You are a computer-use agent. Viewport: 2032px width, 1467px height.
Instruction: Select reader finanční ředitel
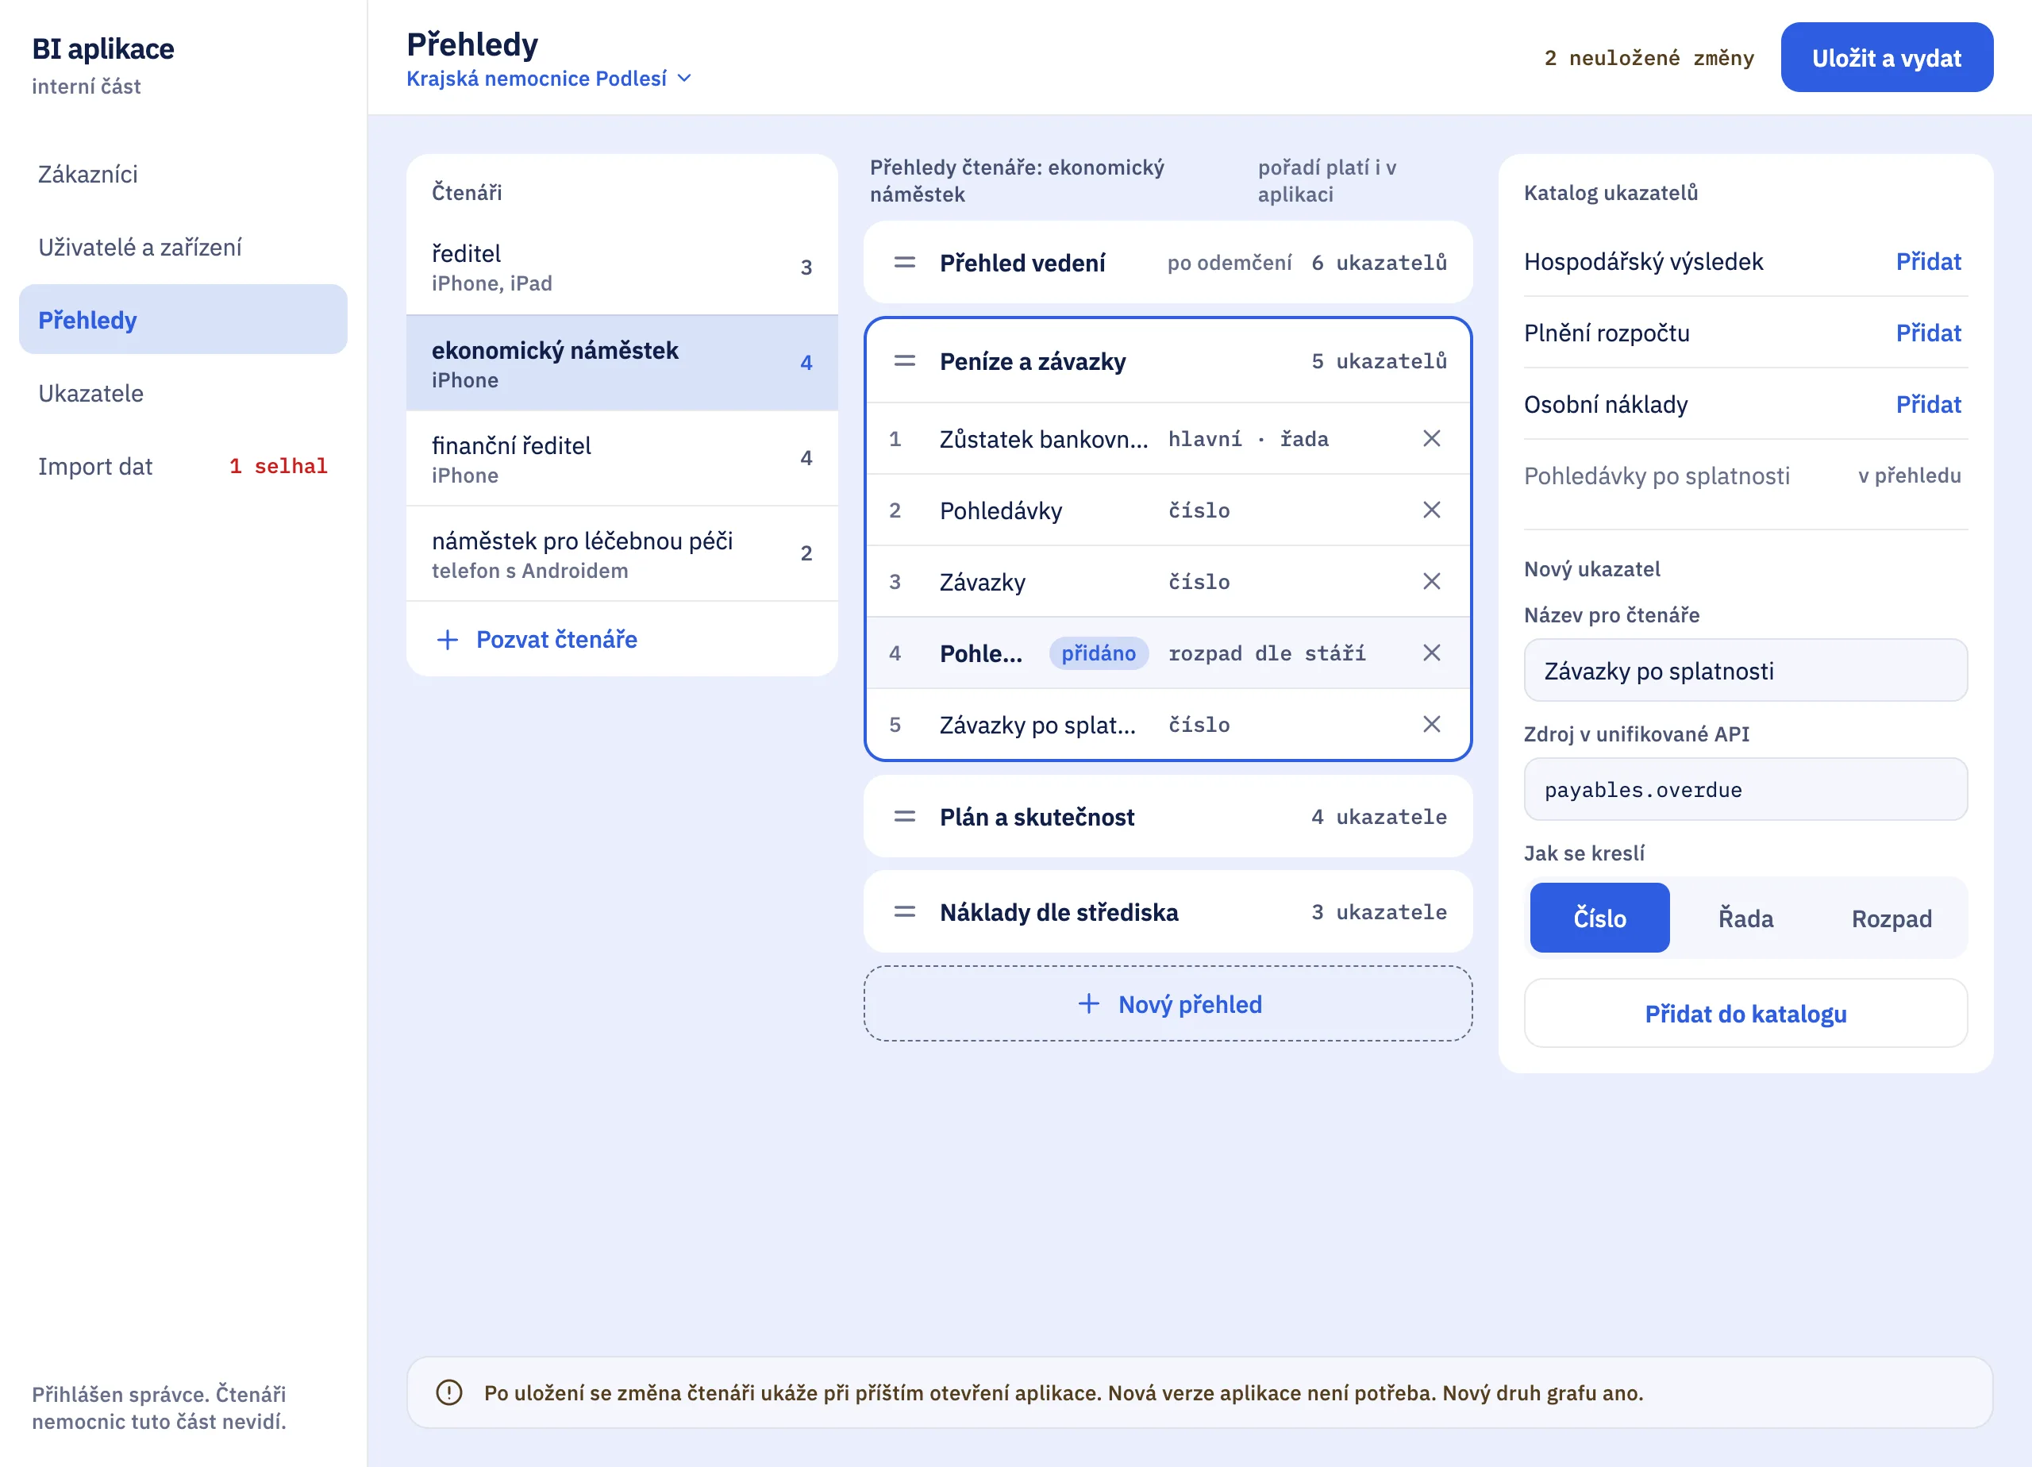622,459
